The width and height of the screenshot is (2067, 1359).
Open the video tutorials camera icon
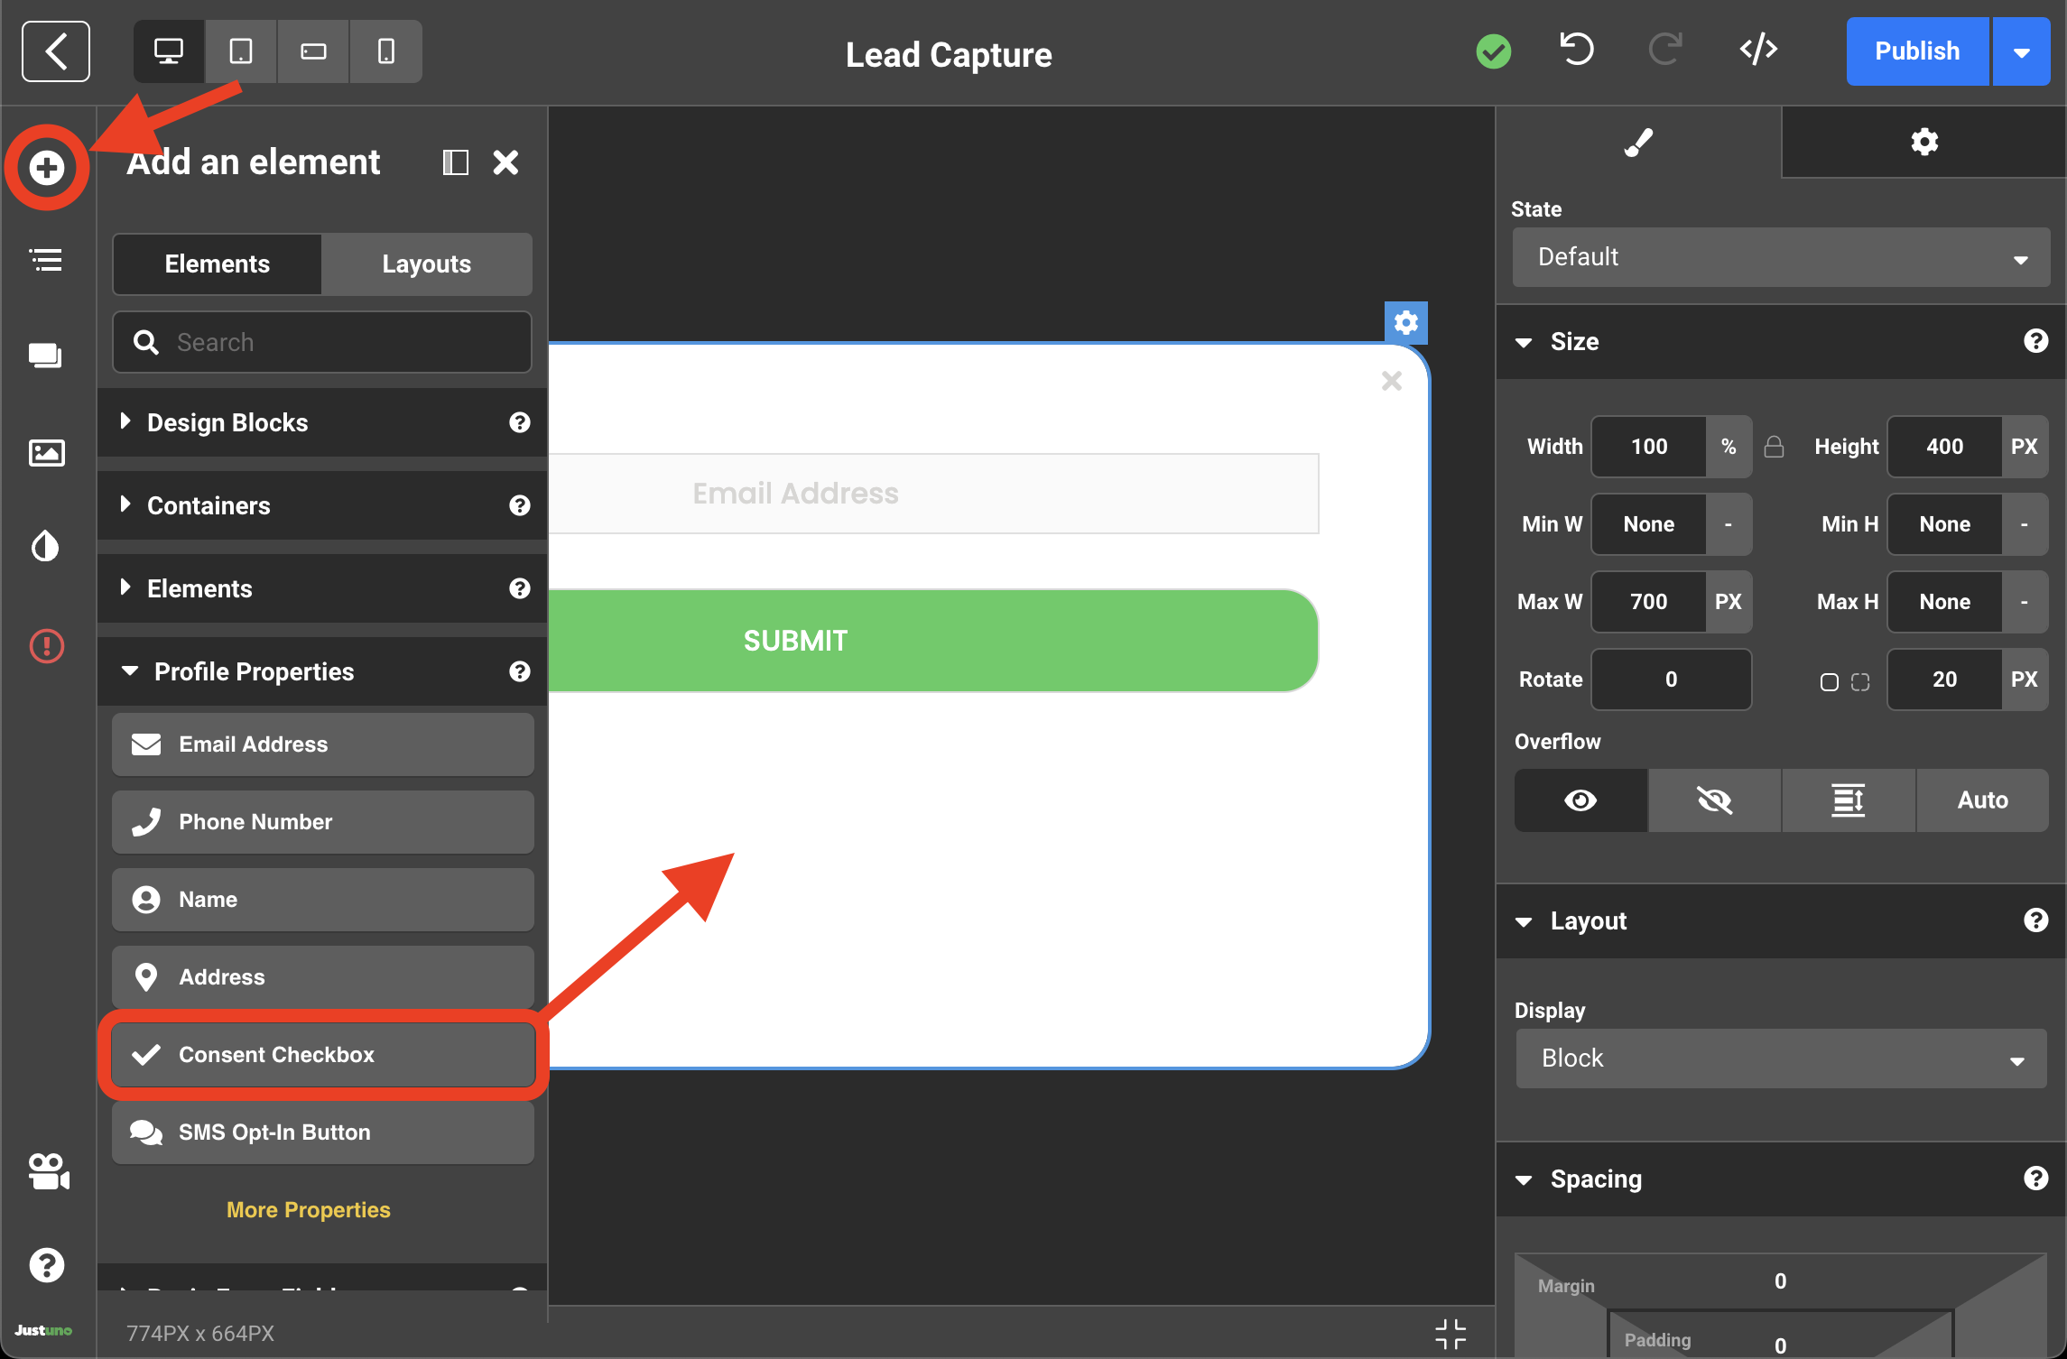click(47, 1171)
